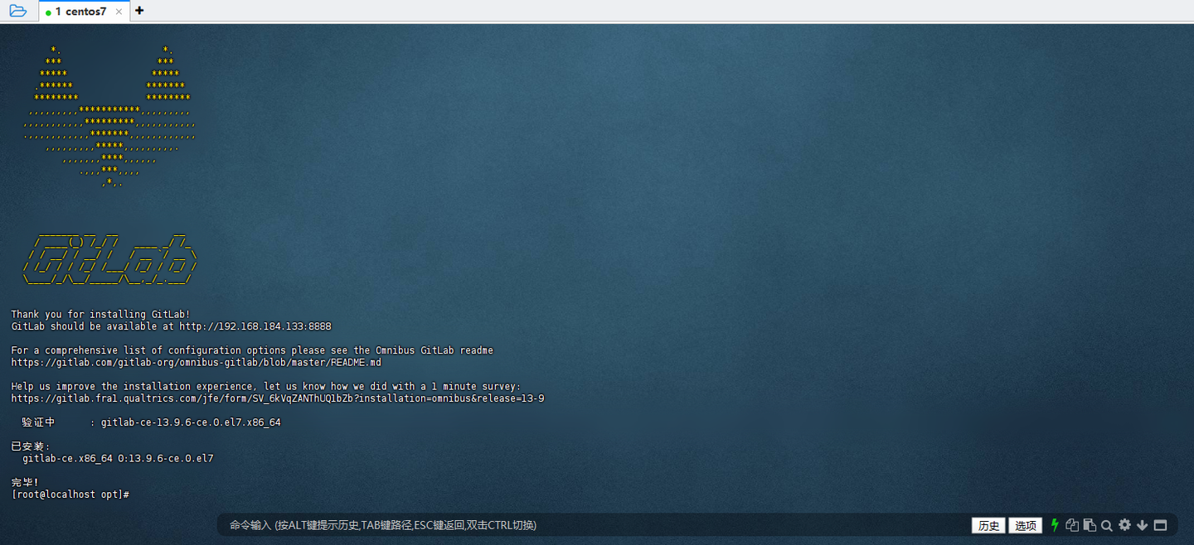Open a new tab with the plus icon

(x=138, y=11)
